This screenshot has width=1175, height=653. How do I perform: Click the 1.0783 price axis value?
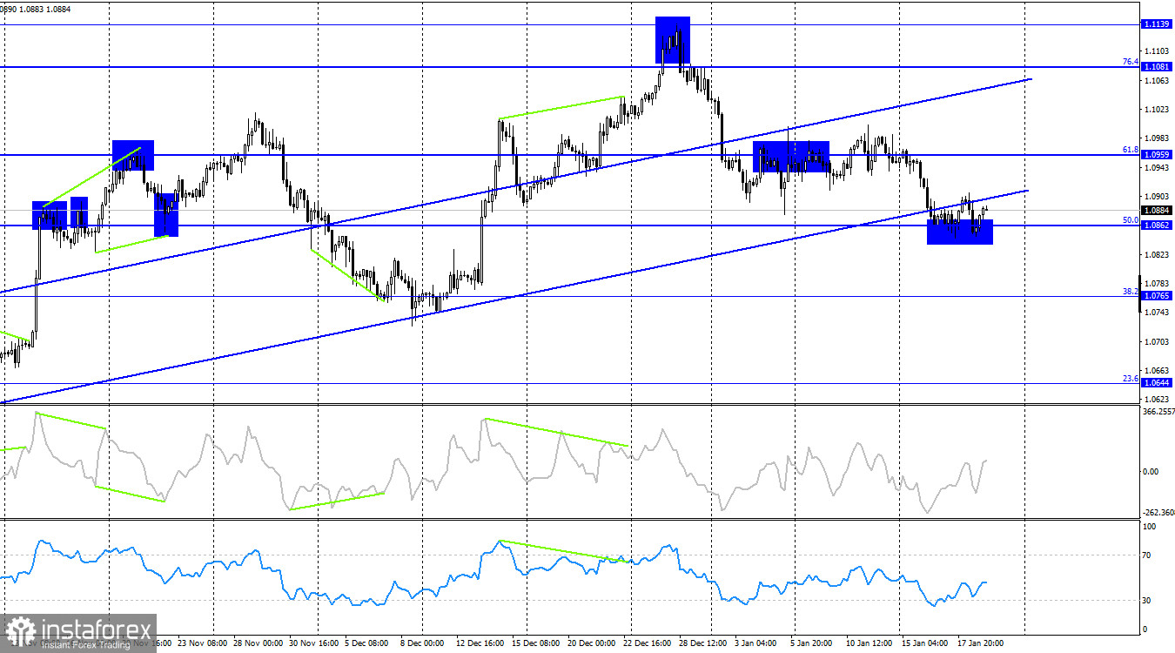1158,283
